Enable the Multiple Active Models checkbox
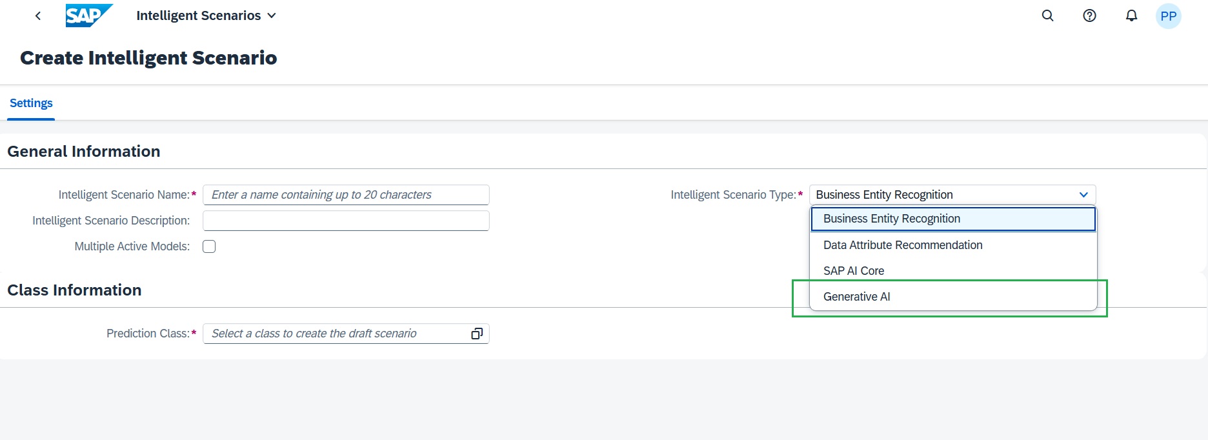The image size is (1208, 440). pyautogui.click(x=209, y=246)
